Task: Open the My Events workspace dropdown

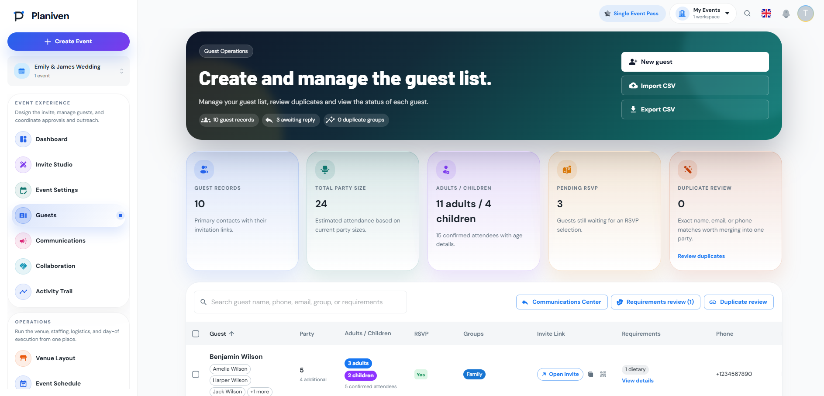Action: coord(727,14)
